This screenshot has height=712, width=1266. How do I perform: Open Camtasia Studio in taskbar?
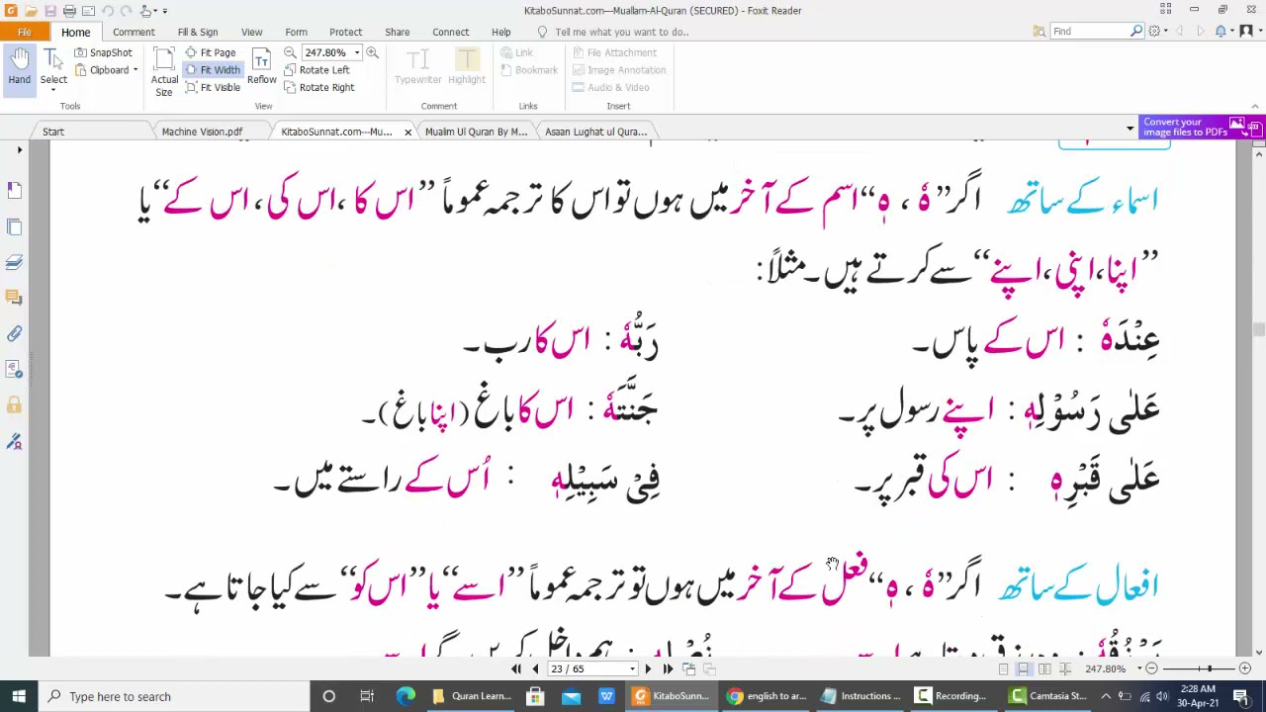pos(1050,696)
